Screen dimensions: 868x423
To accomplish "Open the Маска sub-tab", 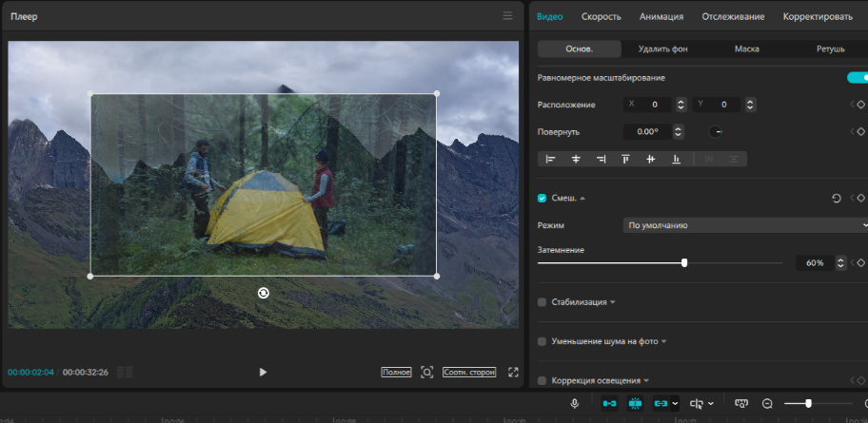I will [x=747, y=48].
